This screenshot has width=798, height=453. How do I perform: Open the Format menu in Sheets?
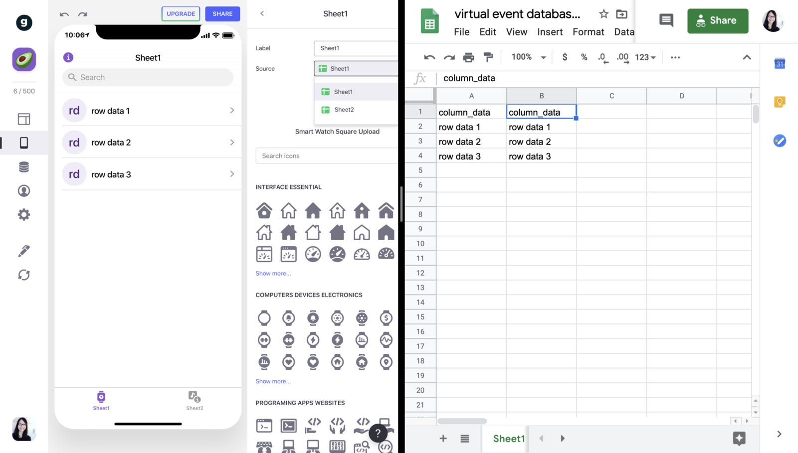click(x=588, y=32)
